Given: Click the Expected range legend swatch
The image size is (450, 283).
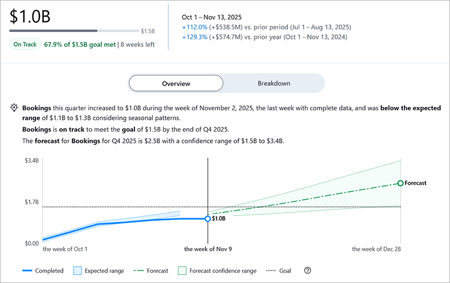Looking at the screenshot, I should click(x=78, y=271).
